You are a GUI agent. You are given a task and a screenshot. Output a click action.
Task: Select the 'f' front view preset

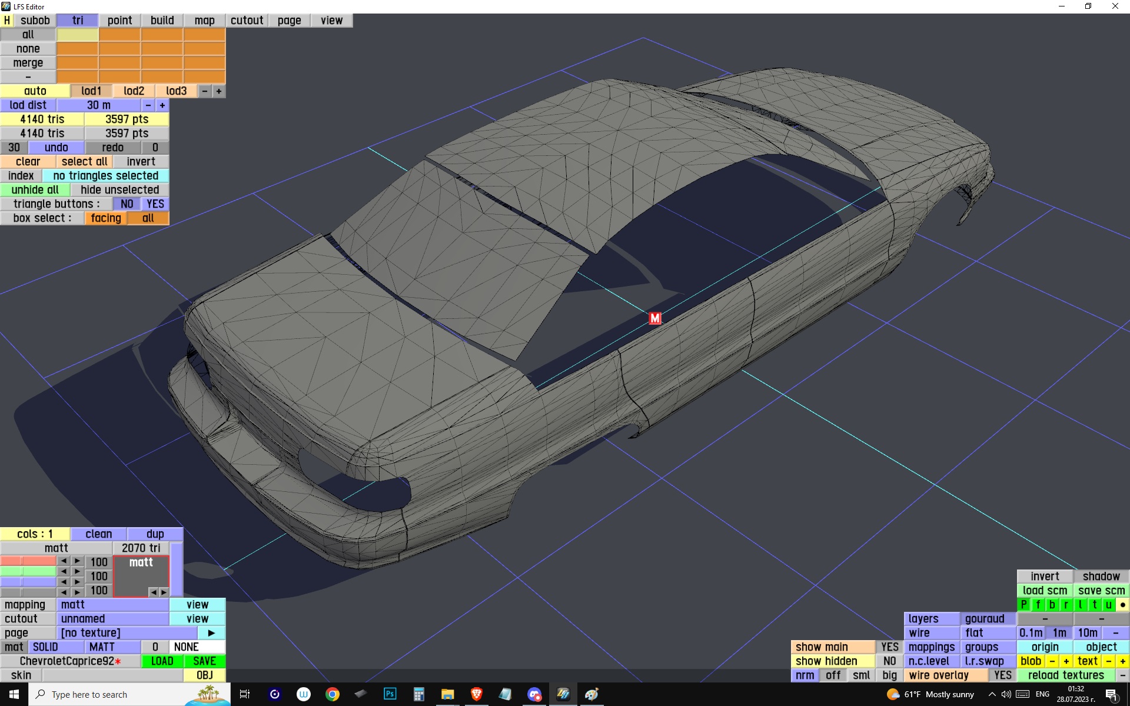(x=1038, y=604)
